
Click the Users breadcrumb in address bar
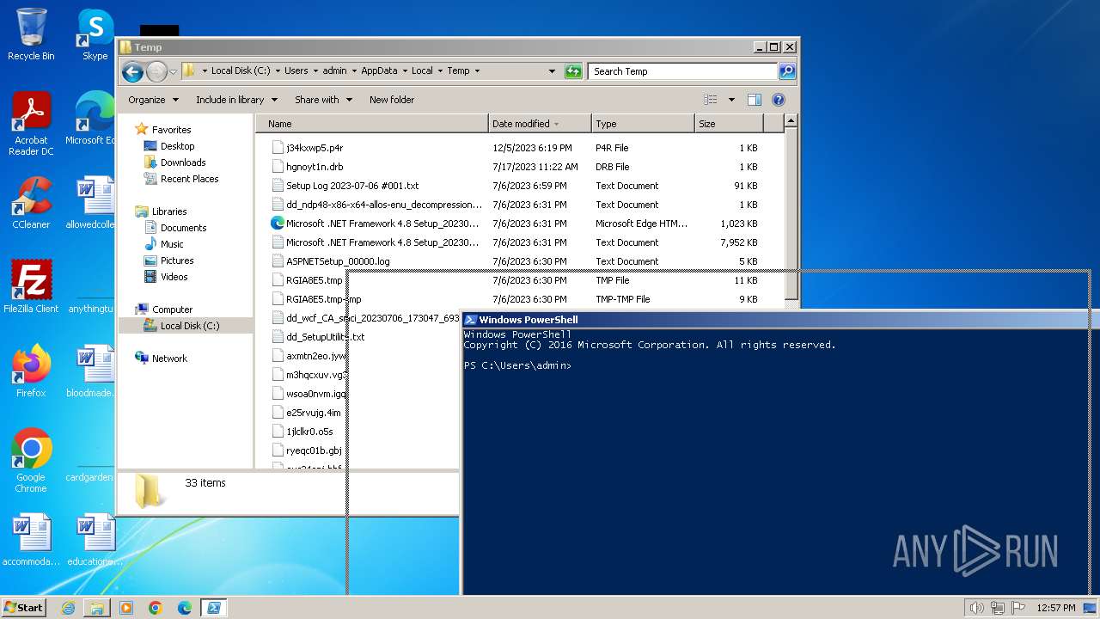[296, 71]
